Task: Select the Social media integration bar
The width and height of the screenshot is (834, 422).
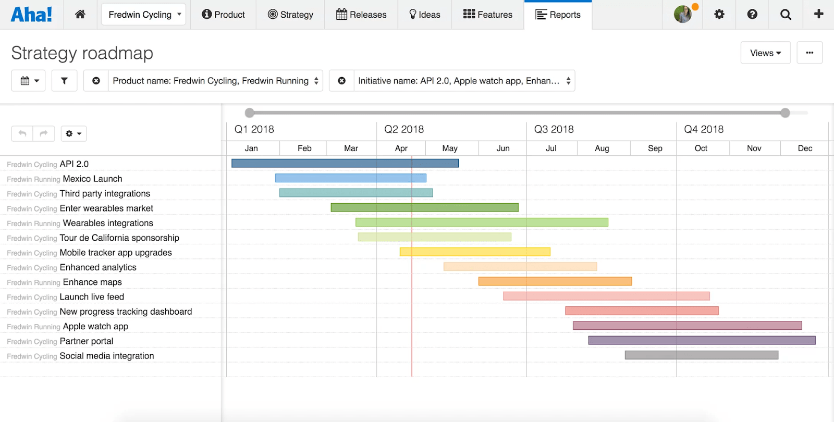Action: tap(702, 355)
